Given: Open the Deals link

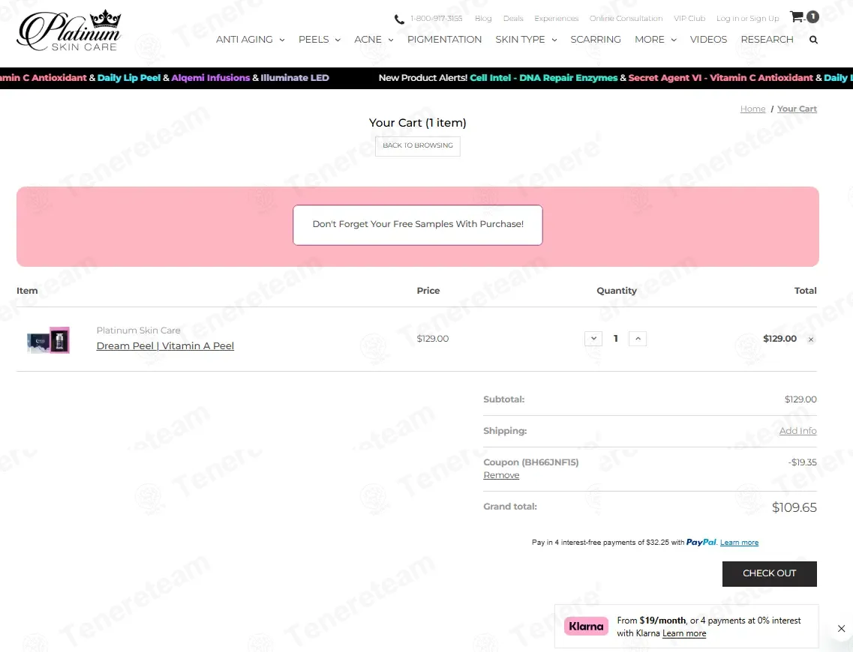Looking at the screenshot, I should pos(513,19).
